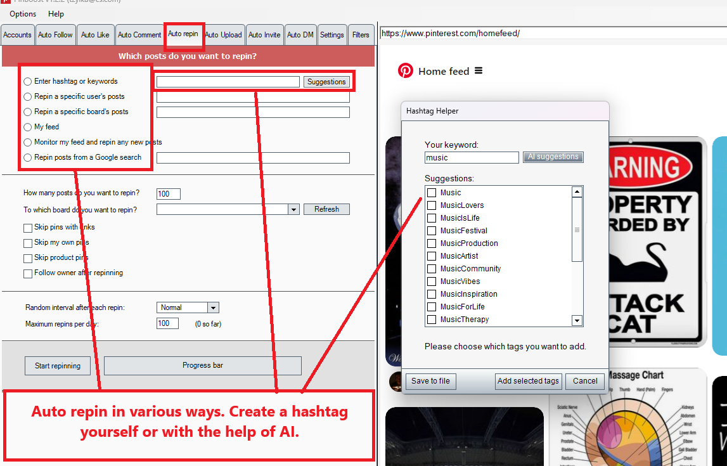Click the how many posts field

(169, 194)
